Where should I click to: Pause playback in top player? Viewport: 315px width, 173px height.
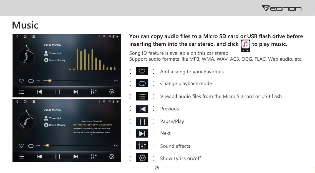point(58,92)
